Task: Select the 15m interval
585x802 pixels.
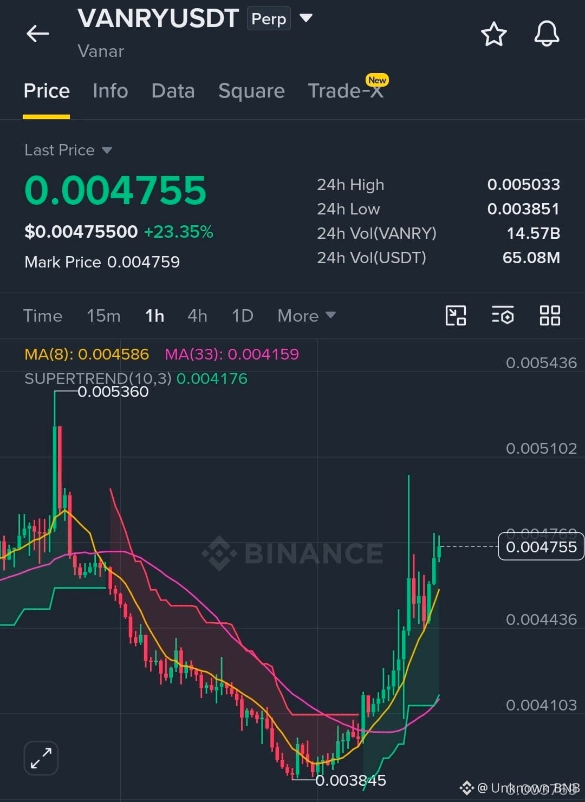Action: (103, 316)
